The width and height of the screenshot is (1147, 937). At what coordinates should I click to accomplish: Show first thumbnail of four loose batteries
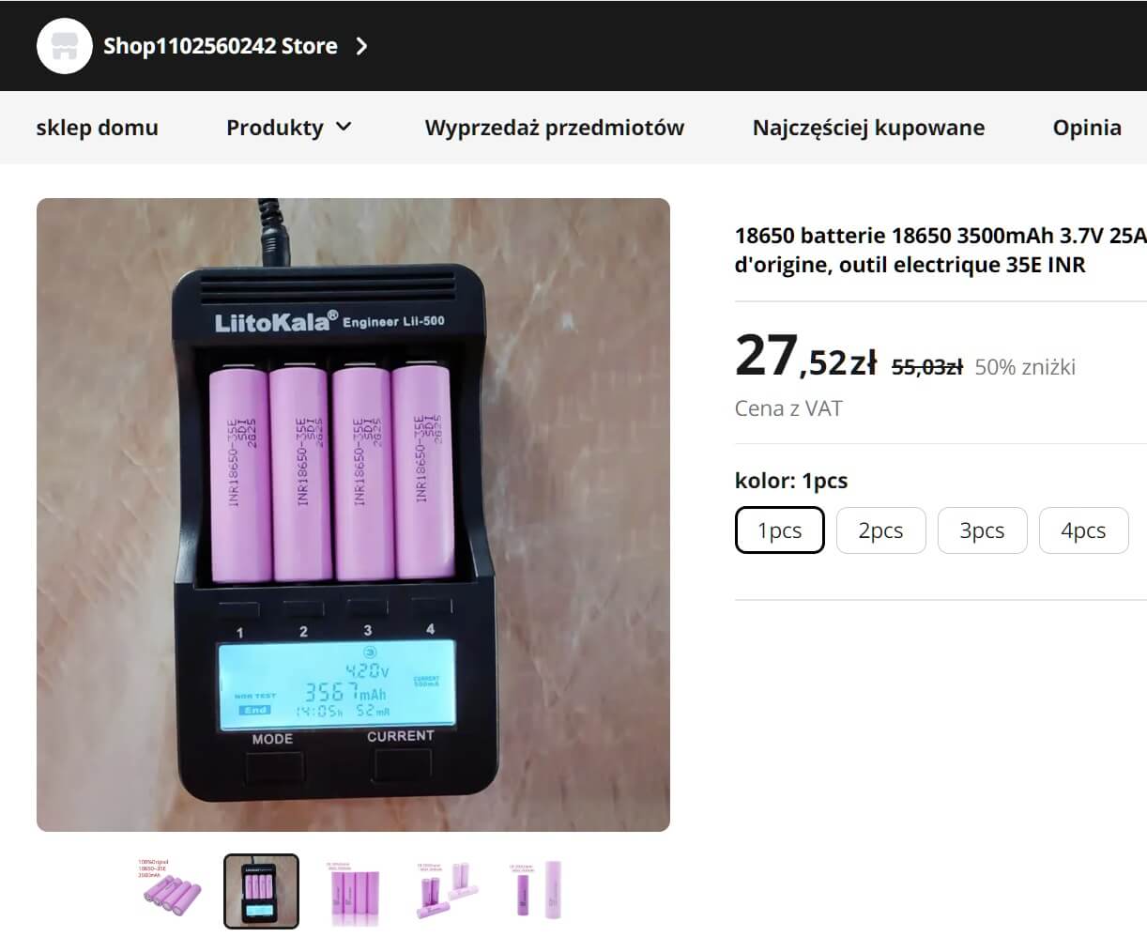pos(169,889)
